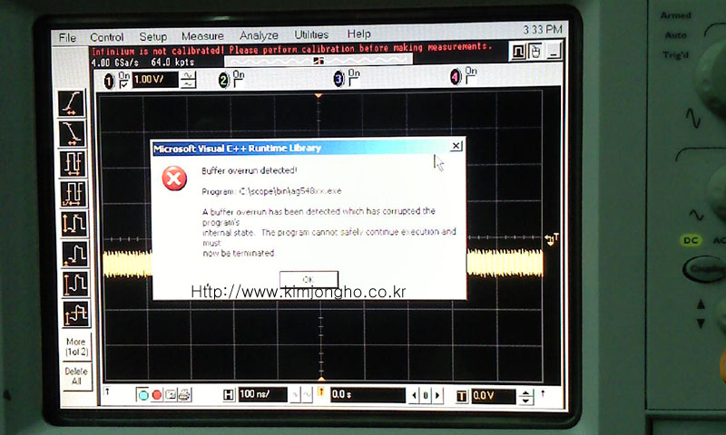Click OK in the buffer overrun dialog
726x435 pixels.
pyautogui.click(x=309, y=279)
